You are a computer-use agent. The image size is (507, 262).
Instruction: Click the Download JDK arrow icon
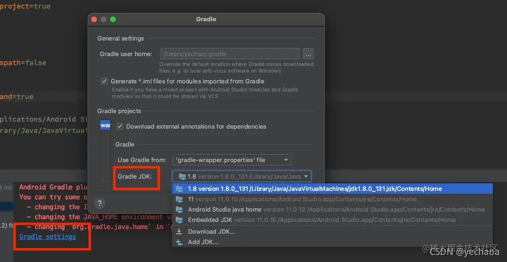179,231
